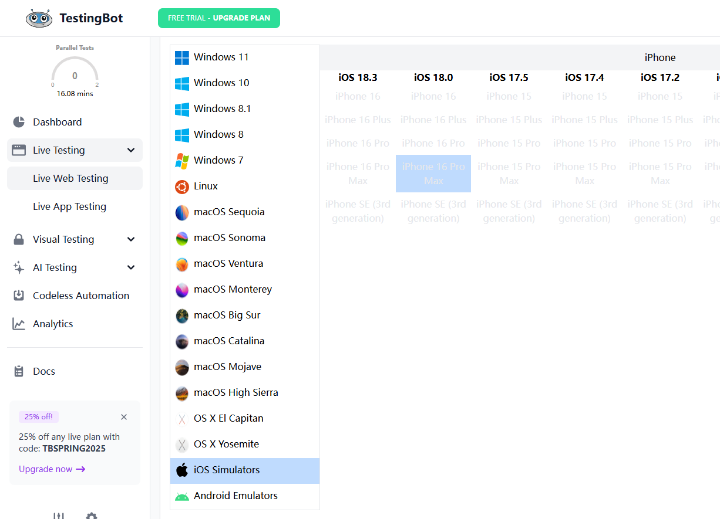Choose Linux in the OS list
The height and width of the screenshot is (519, 720).
(x=245, y=186)
